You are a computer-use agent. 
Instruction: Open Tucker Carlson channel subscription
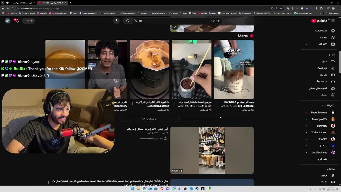pyautogui.click(x=320, y=133)
